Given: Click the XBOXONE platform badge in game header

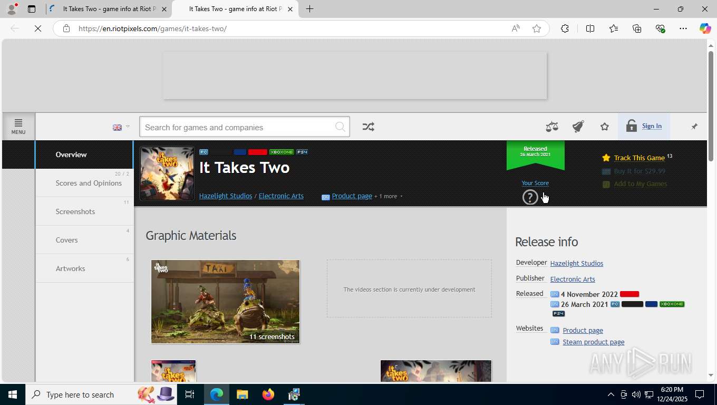Looking at the screenshot, I should pyautogui.click(x=282, y=152).
